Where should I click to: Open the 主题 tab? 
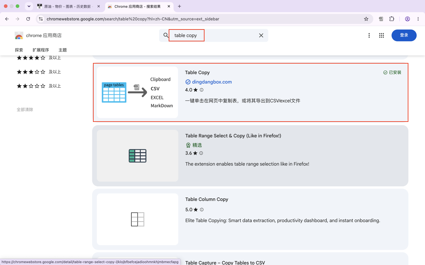pyautogui.click(x=62, y=50)
